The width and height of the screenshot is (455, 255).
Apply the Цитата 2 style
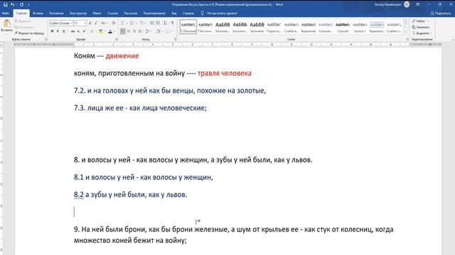click(360, 27)
